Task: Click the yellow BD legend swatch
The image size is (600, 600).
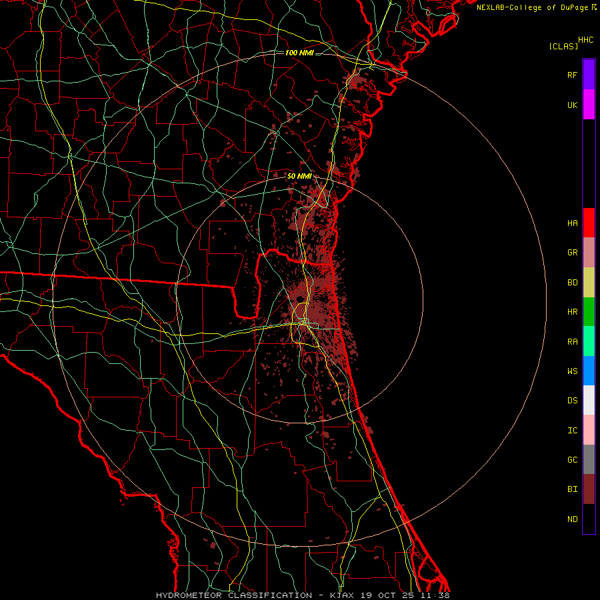Action: [589, 283]
